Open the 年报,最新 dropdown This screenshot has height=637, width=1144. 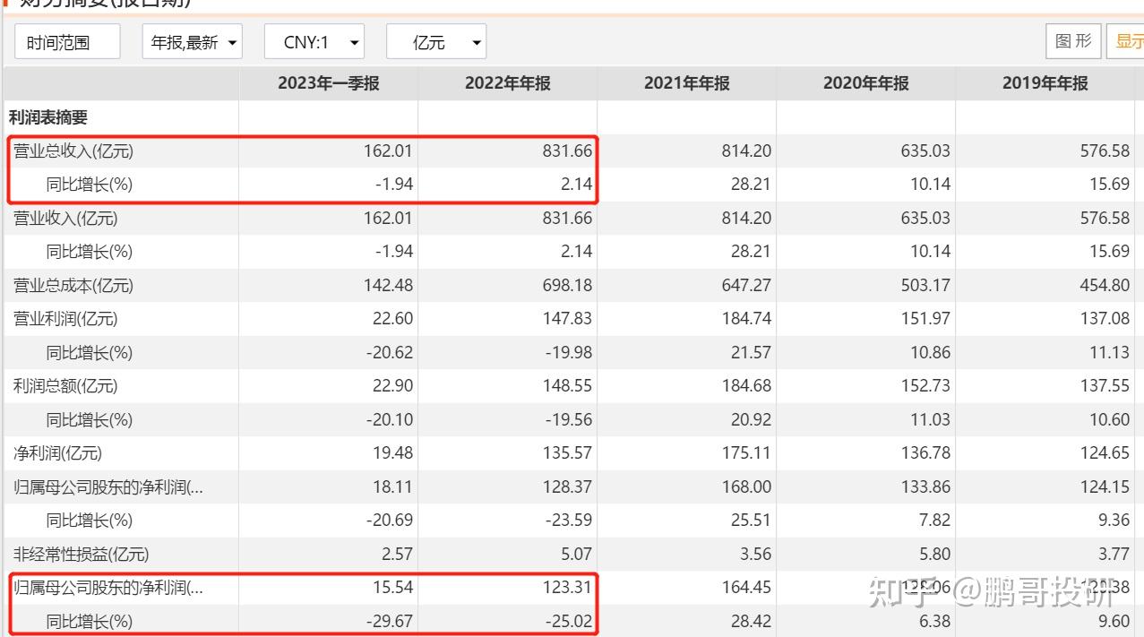pos(193,42)
